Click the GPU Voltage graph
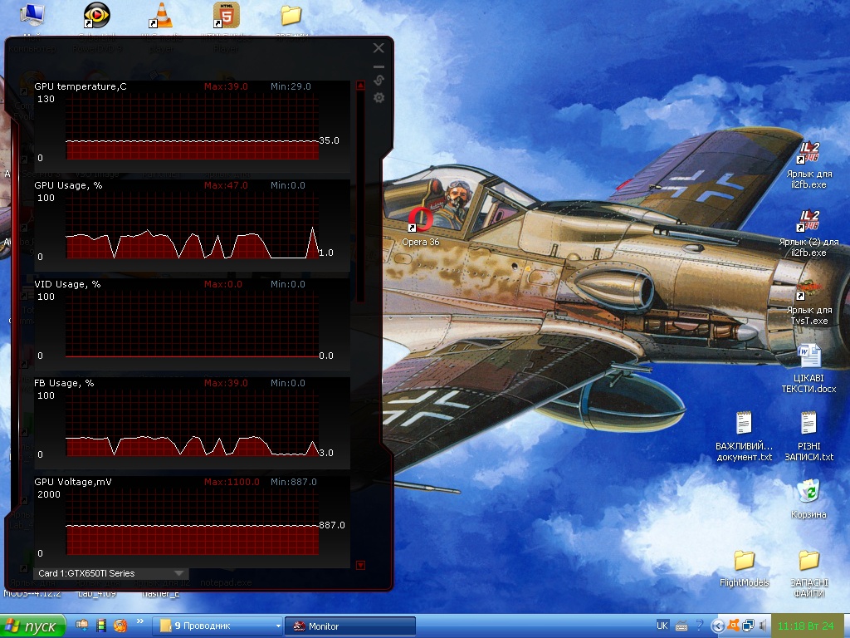850x638 pixels. tap(193, 522)
